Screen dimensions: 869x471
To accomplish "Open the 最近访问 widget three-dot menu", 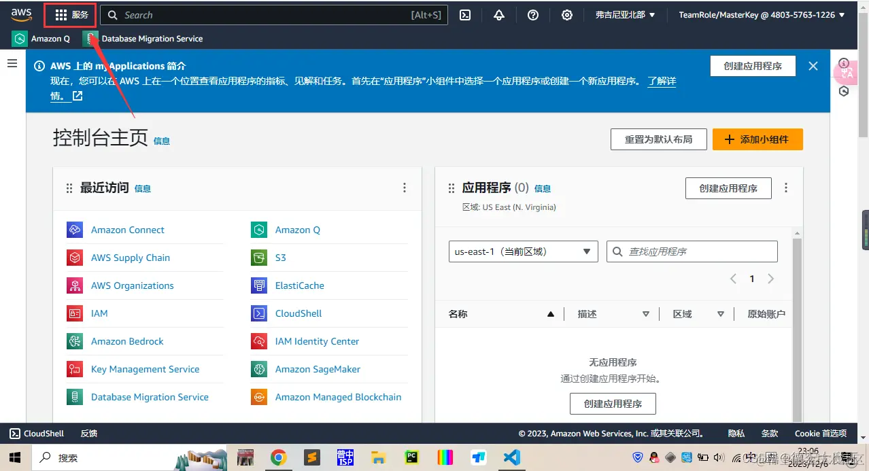I will [405, 188].
